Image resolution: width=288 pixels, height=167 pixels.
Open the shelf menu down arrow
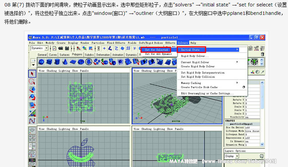33,65
